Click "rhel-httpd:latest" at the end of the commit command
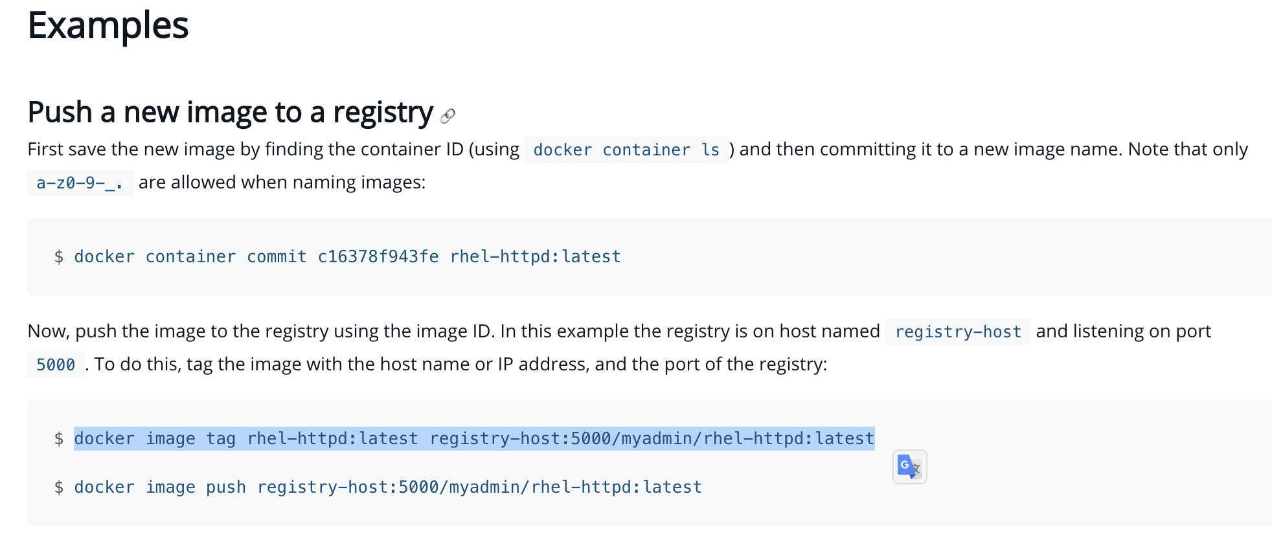Image resolution: width=1272 pixels, height=540 pixels. (x=535, y=257)
